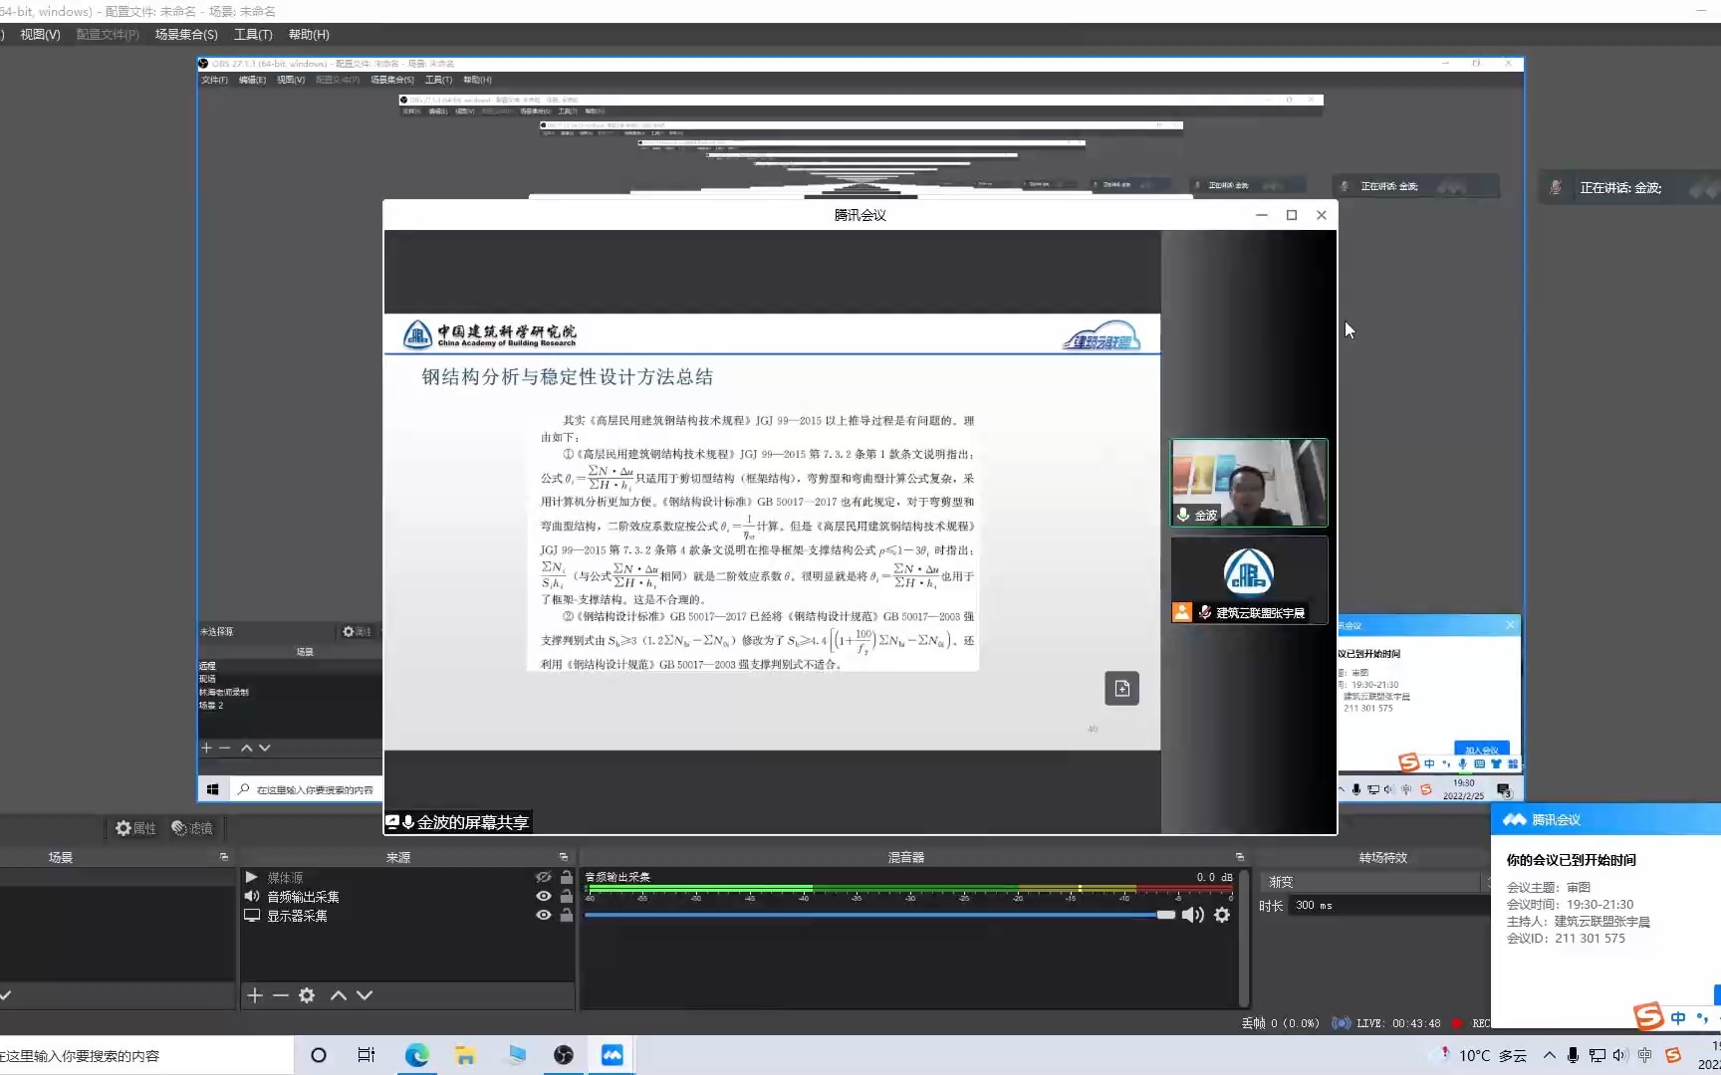The height and width of the screenshot is (1075, 1721).
Task: Open Task View on taskbar
Action: click(x=367, y=1055)
